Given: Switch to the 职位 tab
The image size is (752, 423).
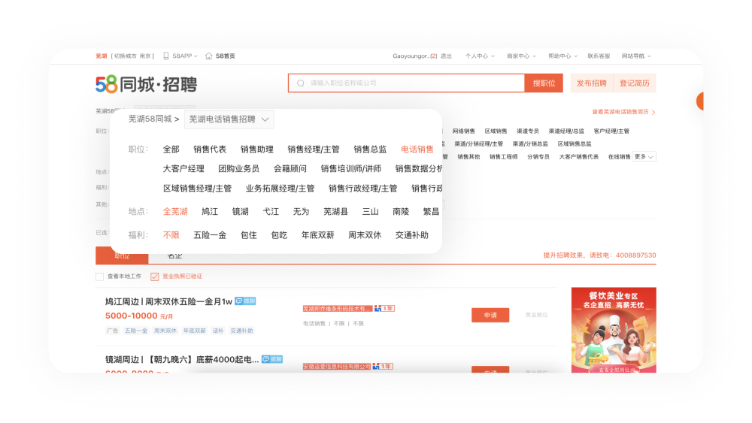Looking at the screenshot, I should tap(121, 255).
